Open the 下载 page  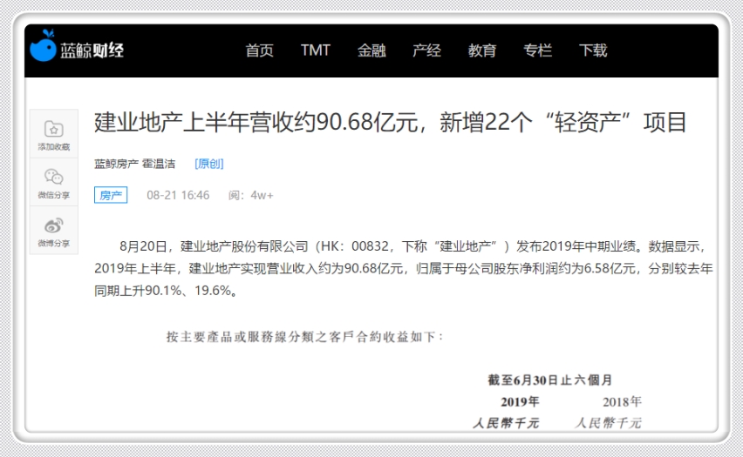click(593, 50)
